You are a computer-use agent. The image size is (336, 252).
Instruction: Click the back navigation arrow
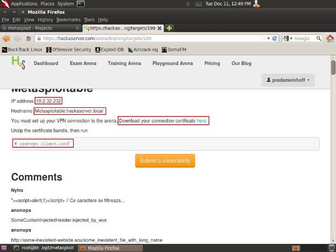click(7, 38)
